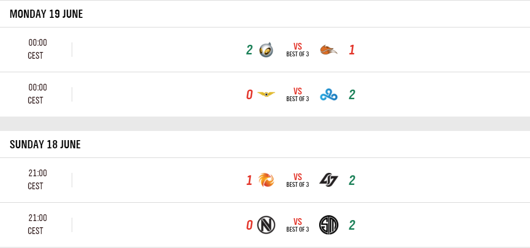Click VS Best of 3 for Cloud9 match
The image size is (530, 248).
click(297, 94)
